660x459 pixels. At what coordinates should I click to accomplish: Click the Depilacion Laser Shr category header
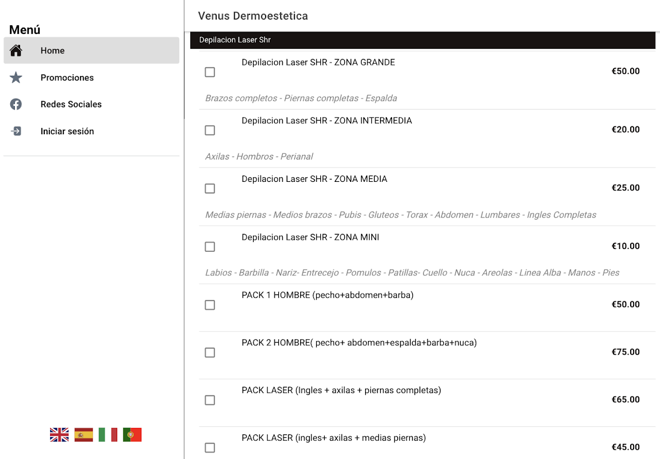pos(235,40)
